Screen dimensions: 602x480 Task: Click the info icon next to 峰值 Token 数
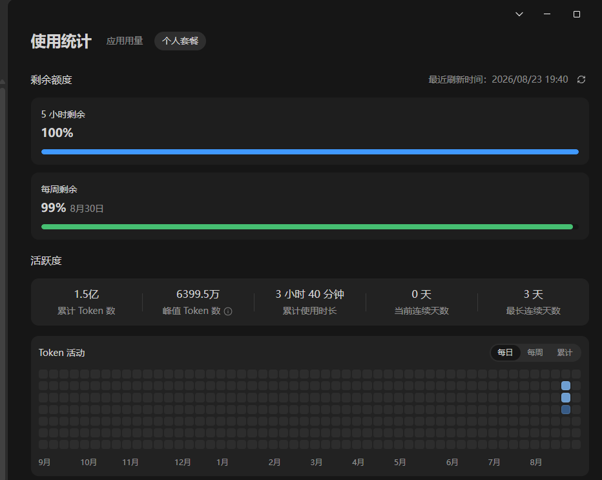click(x=228, y=311)
